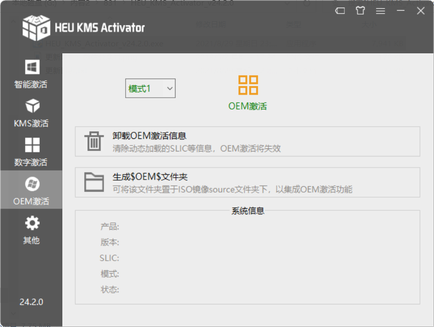Close the HEU KMS Activator window
The image size is (434, 327).
tap(421, 11)
